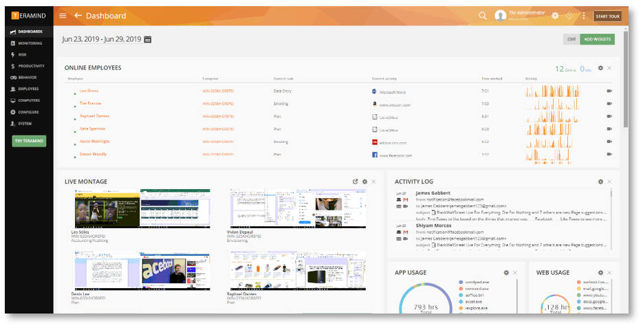Pop out the Live Montage widget

[x=355, y=181]
